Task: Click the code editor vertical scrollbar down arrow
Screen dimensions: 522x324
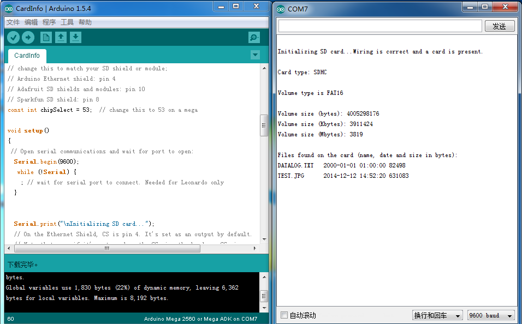Action: click(264, 239)
